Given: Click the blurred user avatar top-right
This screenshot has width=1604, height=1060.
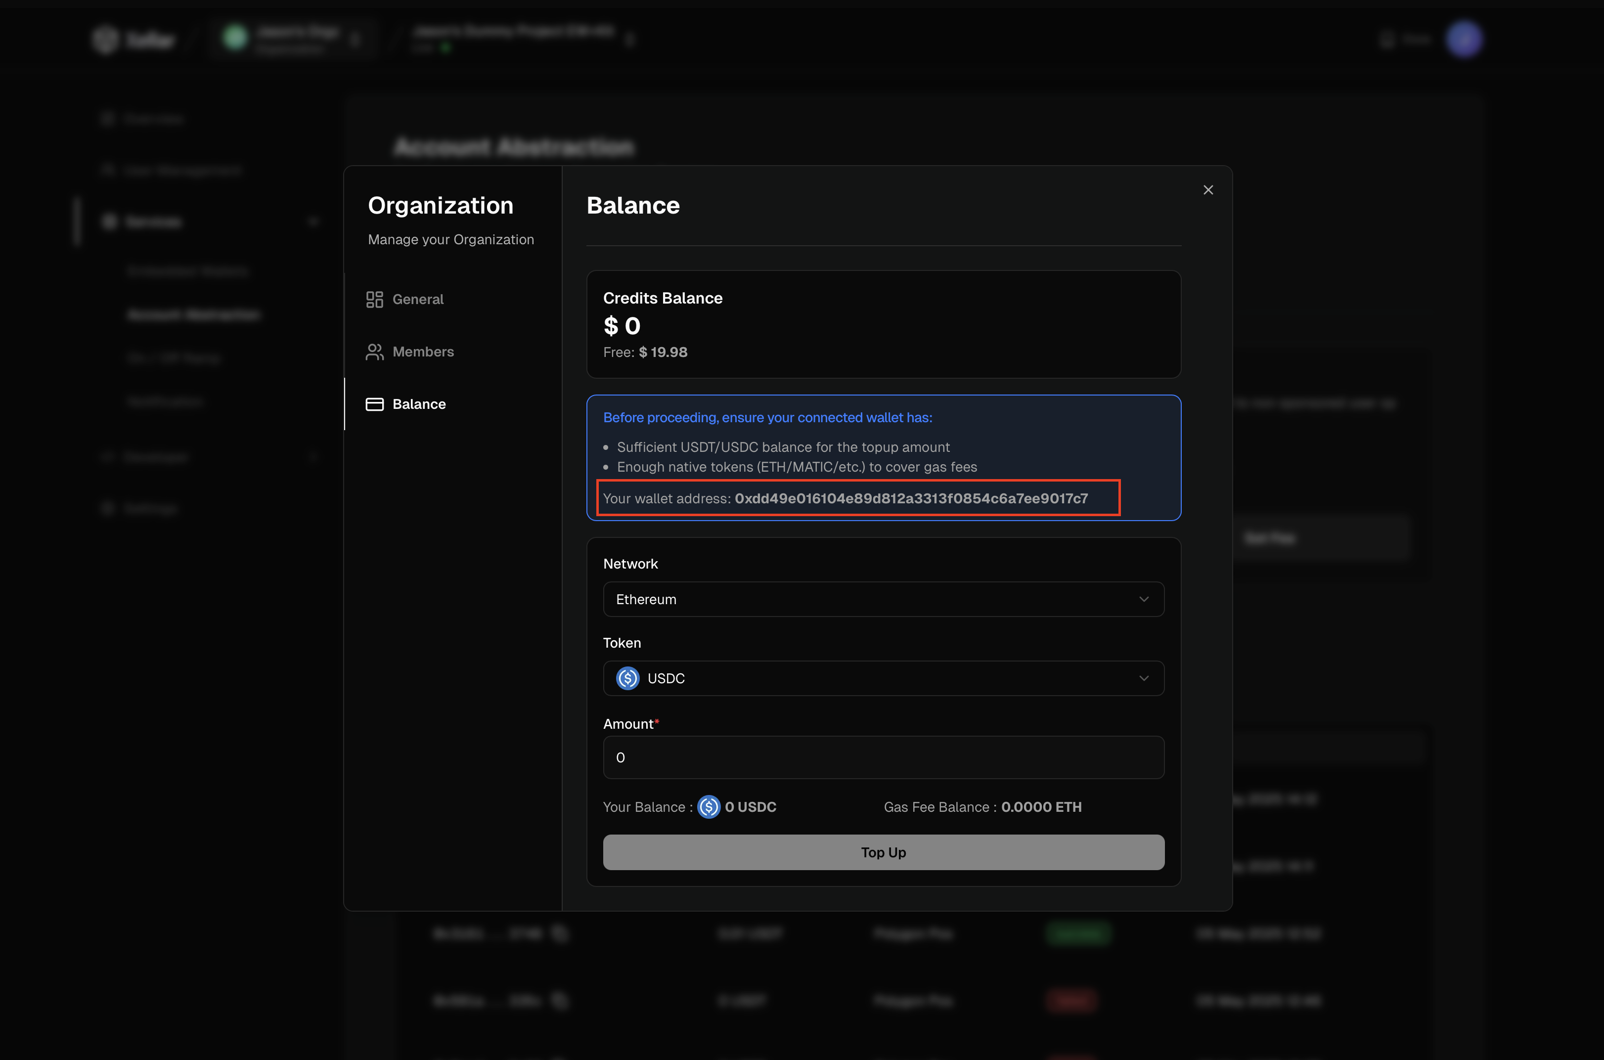Looking at the screenshot, I should point(1464,39).
